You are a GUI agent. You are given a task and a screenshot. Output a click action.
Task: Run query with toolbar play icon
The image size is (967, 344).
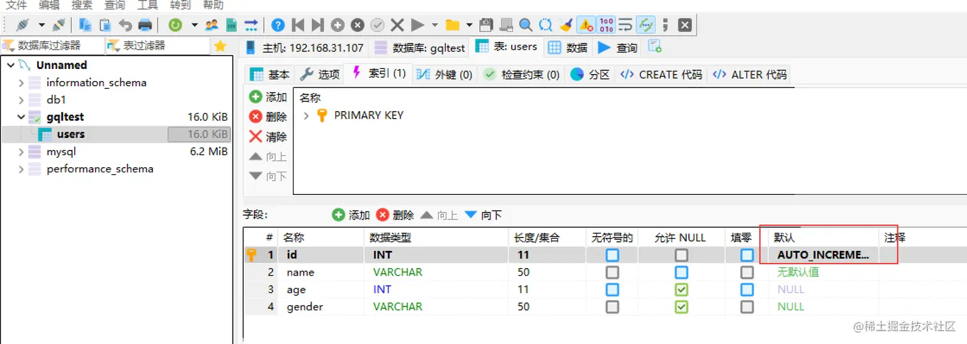tap(418, 25)
